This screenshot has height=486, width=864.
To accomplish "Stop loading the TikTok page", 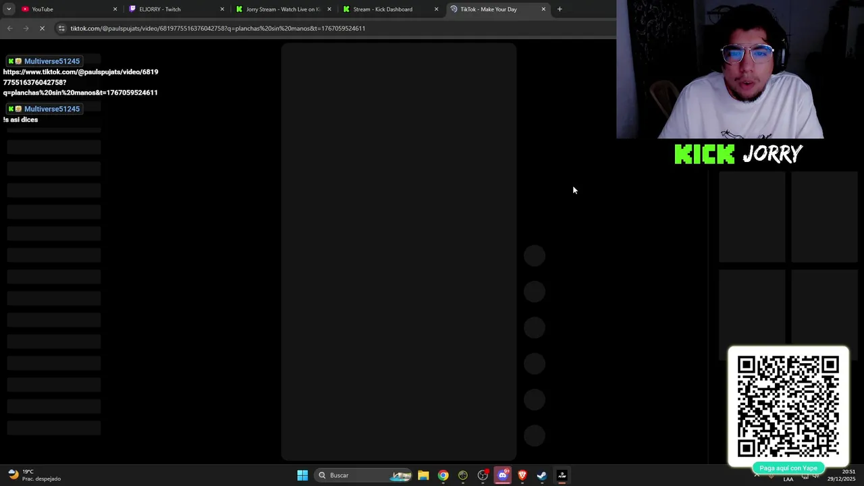I will [x=42, y=28].
